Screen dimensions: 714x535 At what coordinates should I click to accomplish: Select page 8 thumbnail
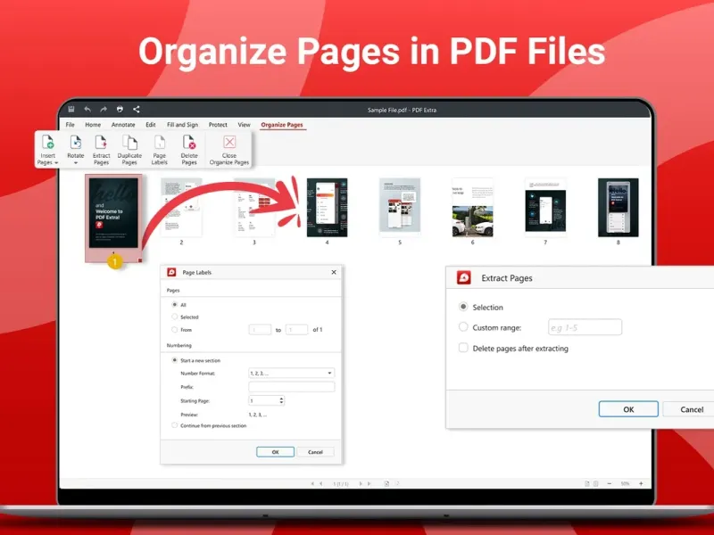[619, 208]
